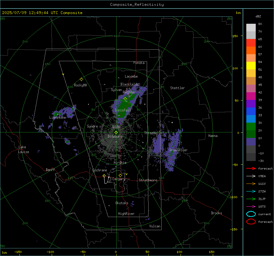Click yellow diamond marker below Cochrane
This screenshot has height=256, width=274.
click(x=104, y=176)
